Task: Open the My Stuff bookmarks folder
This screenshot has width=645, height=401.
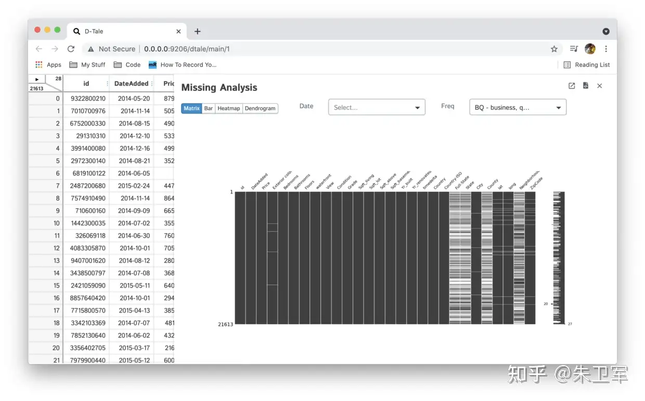Action: 87,64
